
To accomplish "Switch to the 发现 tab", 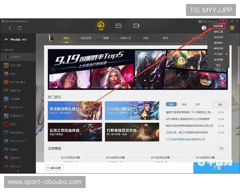I will (x=146, y=38).
